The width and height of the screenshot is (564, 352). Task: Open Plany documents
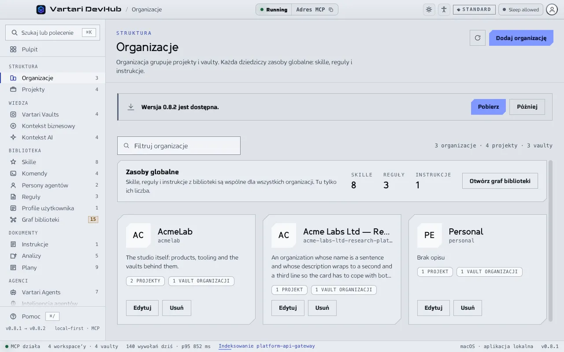point(53,268)
